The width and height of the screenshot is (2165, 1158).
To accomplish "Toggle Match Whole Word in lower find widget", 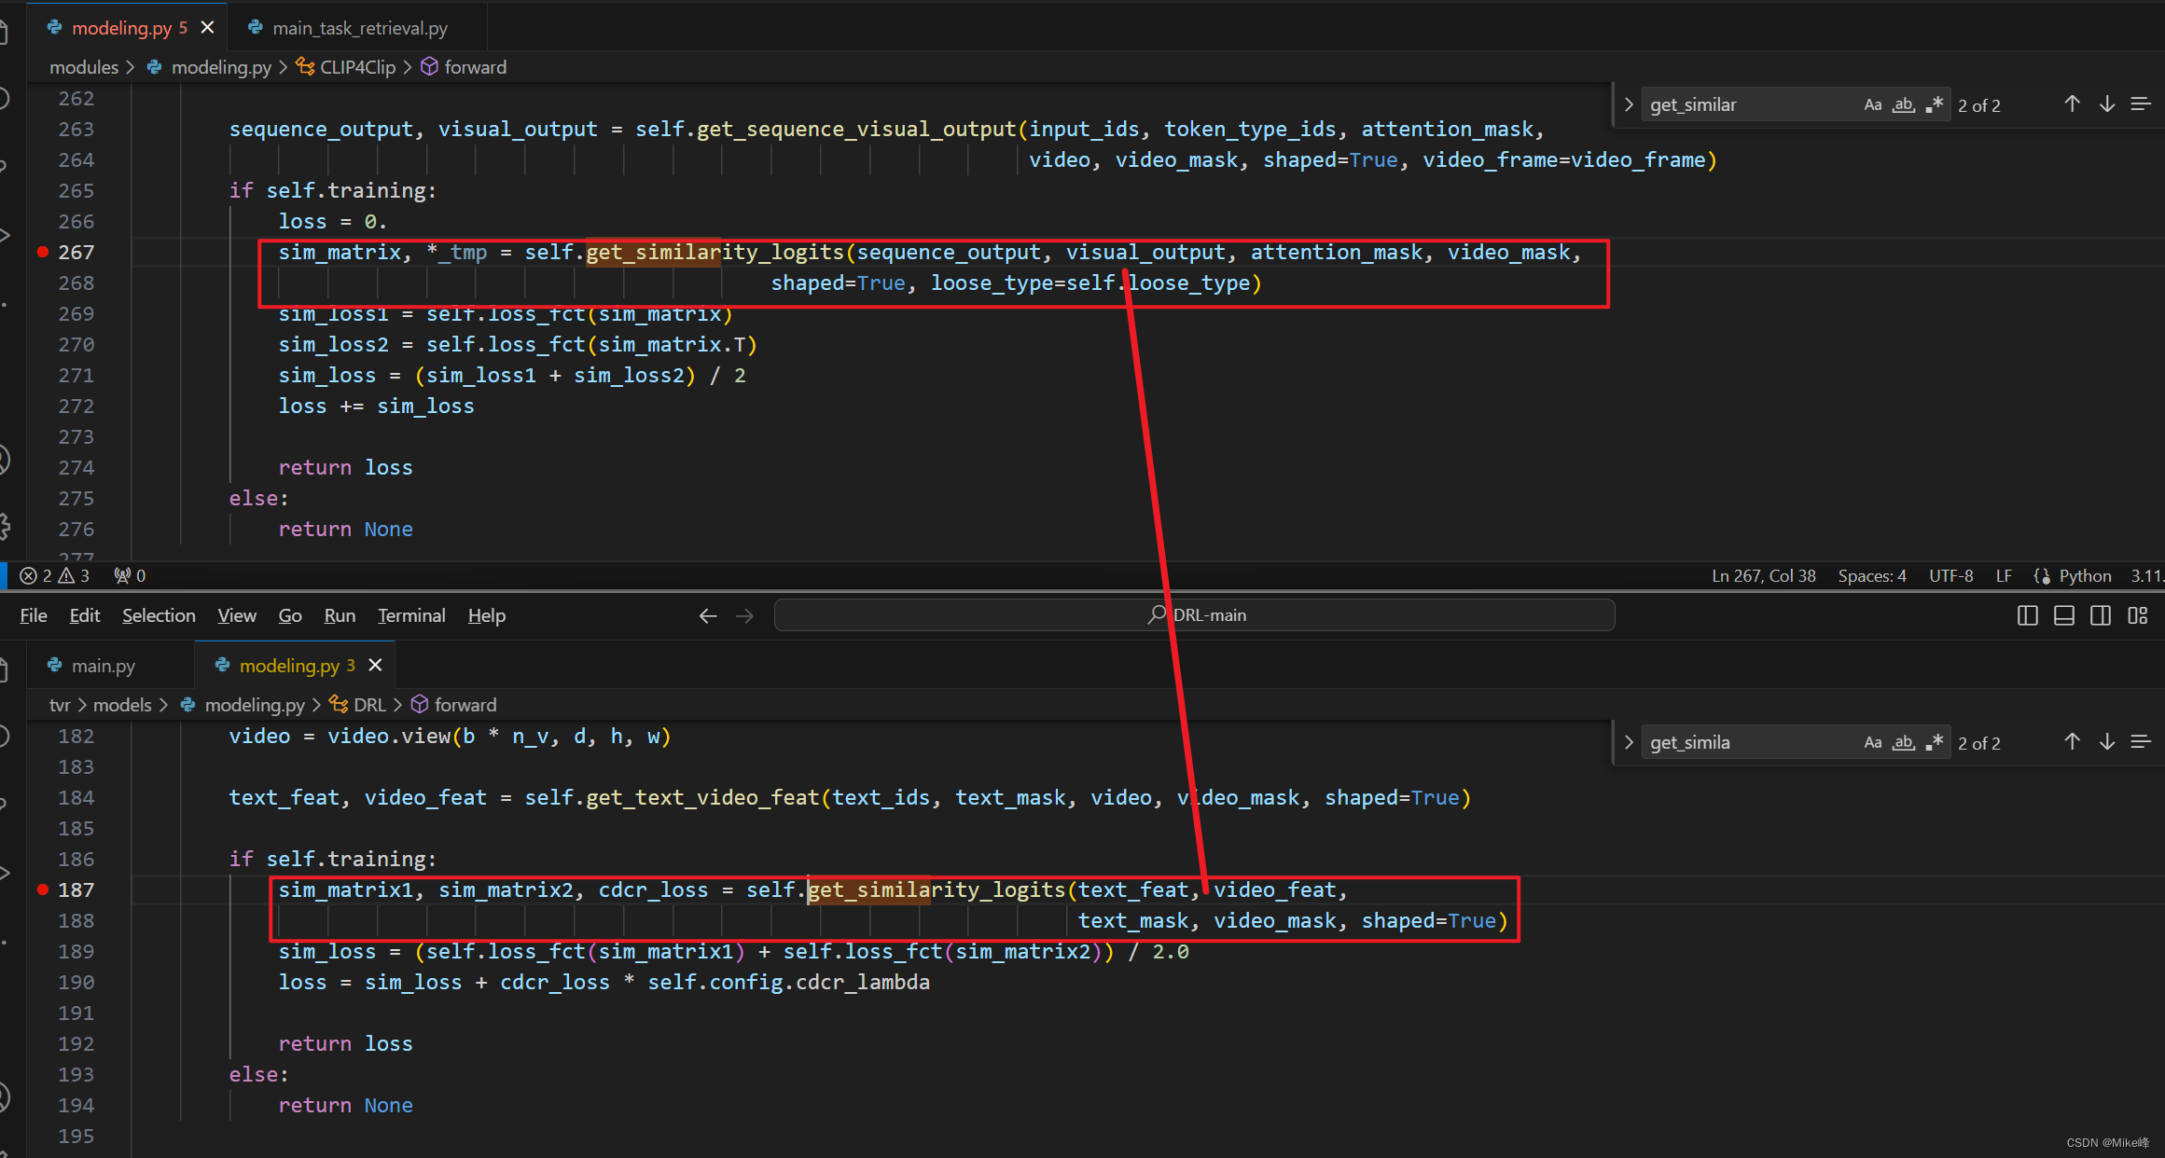I will coord(1903,743).
